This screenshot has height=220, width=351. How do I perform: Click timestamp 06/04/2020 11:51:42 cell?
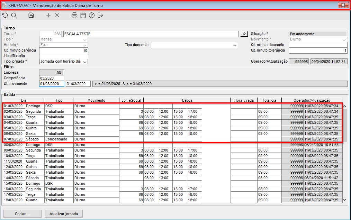(323, 178)
